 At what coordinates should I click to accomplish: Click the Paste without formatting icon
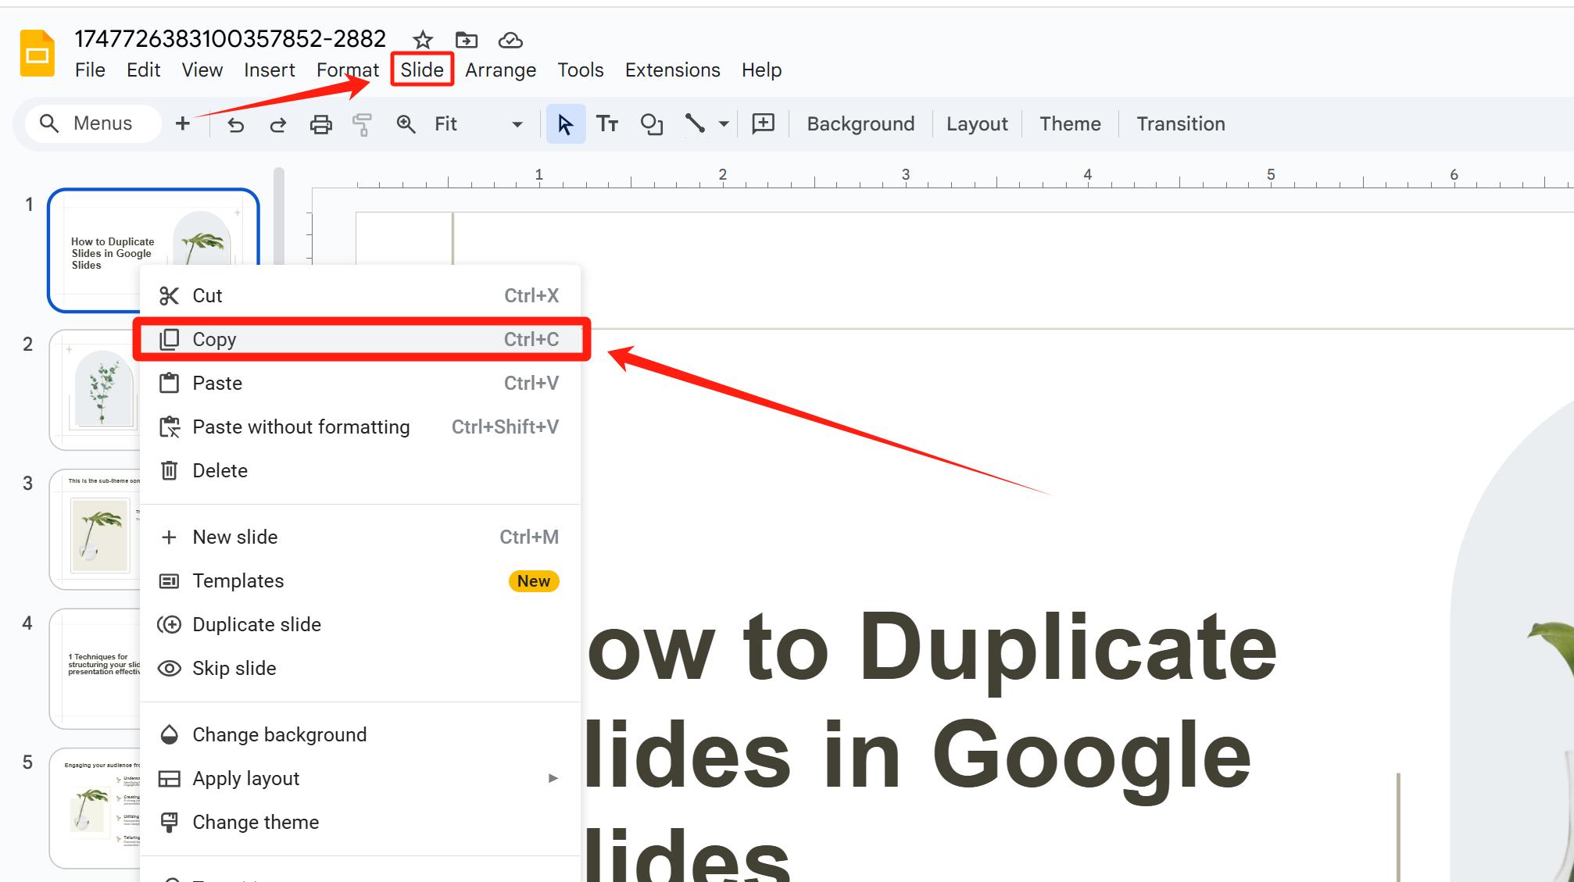tap(170, 427)
